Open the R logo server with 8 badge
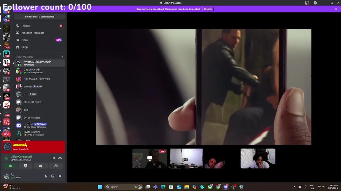This screenshot has width=341, height=191. tap(6, 62)
